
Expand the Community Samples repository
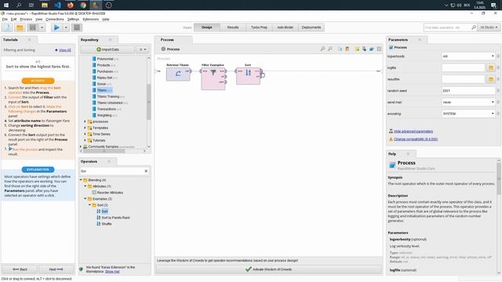coord(81,146)
